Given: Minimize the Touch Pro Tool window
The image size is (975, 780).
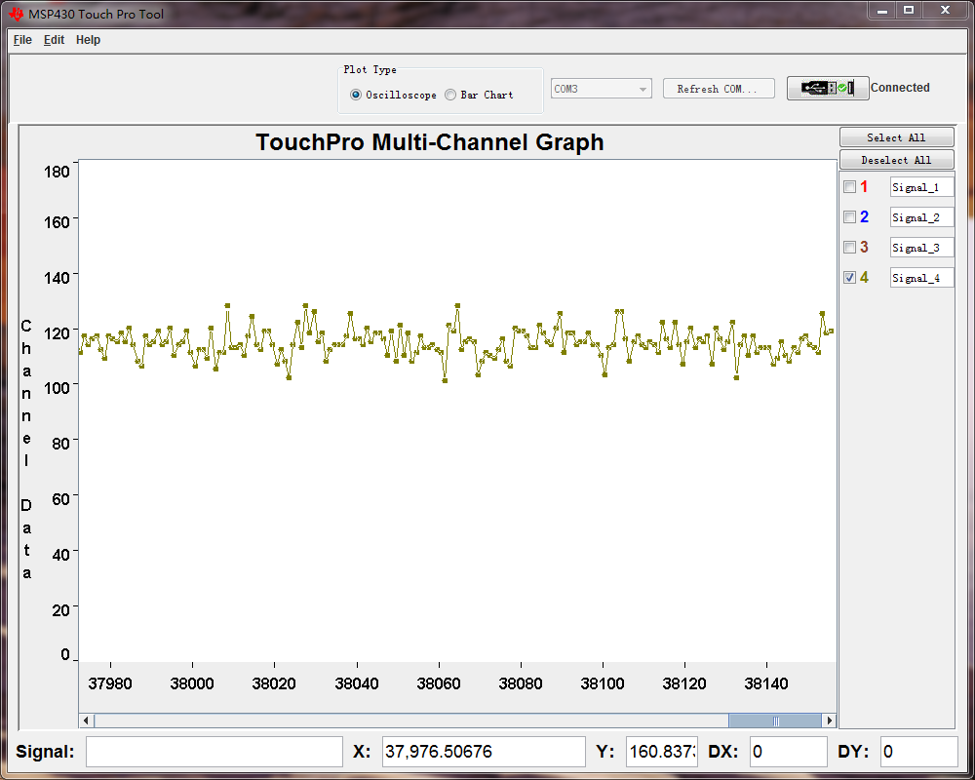Looking at the screenshot, I should 881,10.
